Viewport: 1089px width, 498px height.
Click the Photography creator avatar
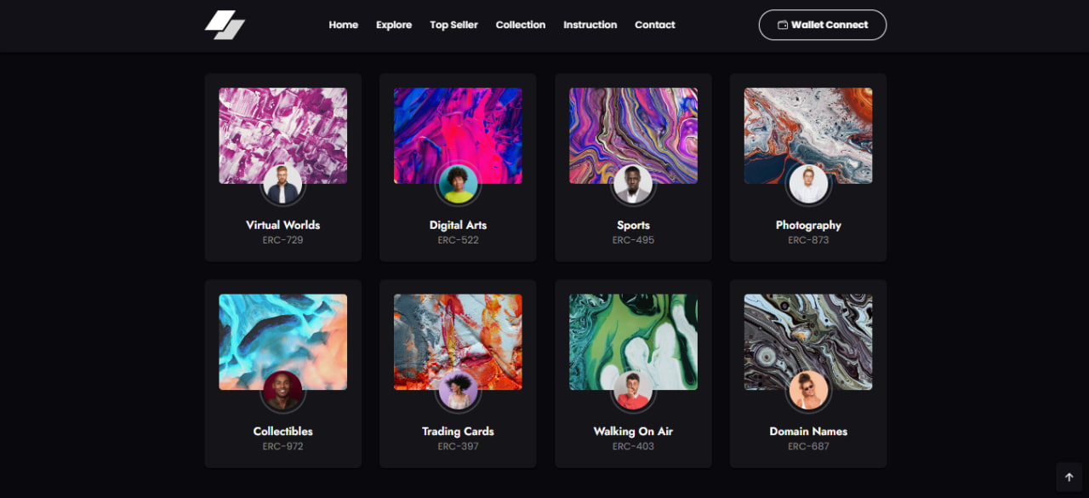click(808, 185)
